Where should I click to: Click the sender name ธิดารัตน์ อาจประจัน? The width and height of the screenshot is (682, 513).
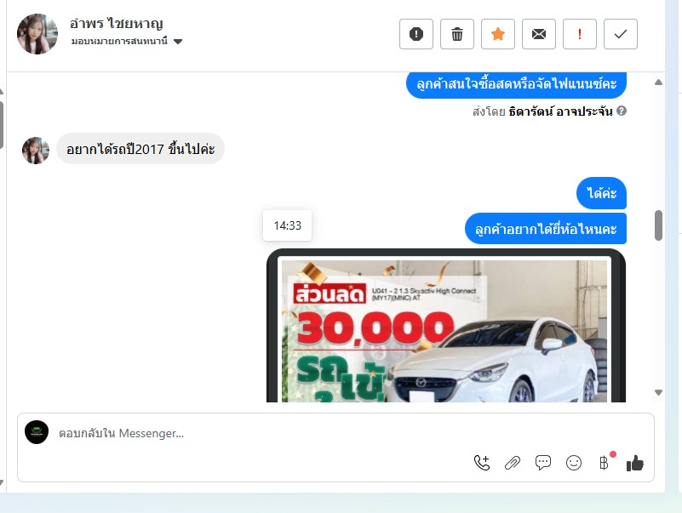click(560, 111)
